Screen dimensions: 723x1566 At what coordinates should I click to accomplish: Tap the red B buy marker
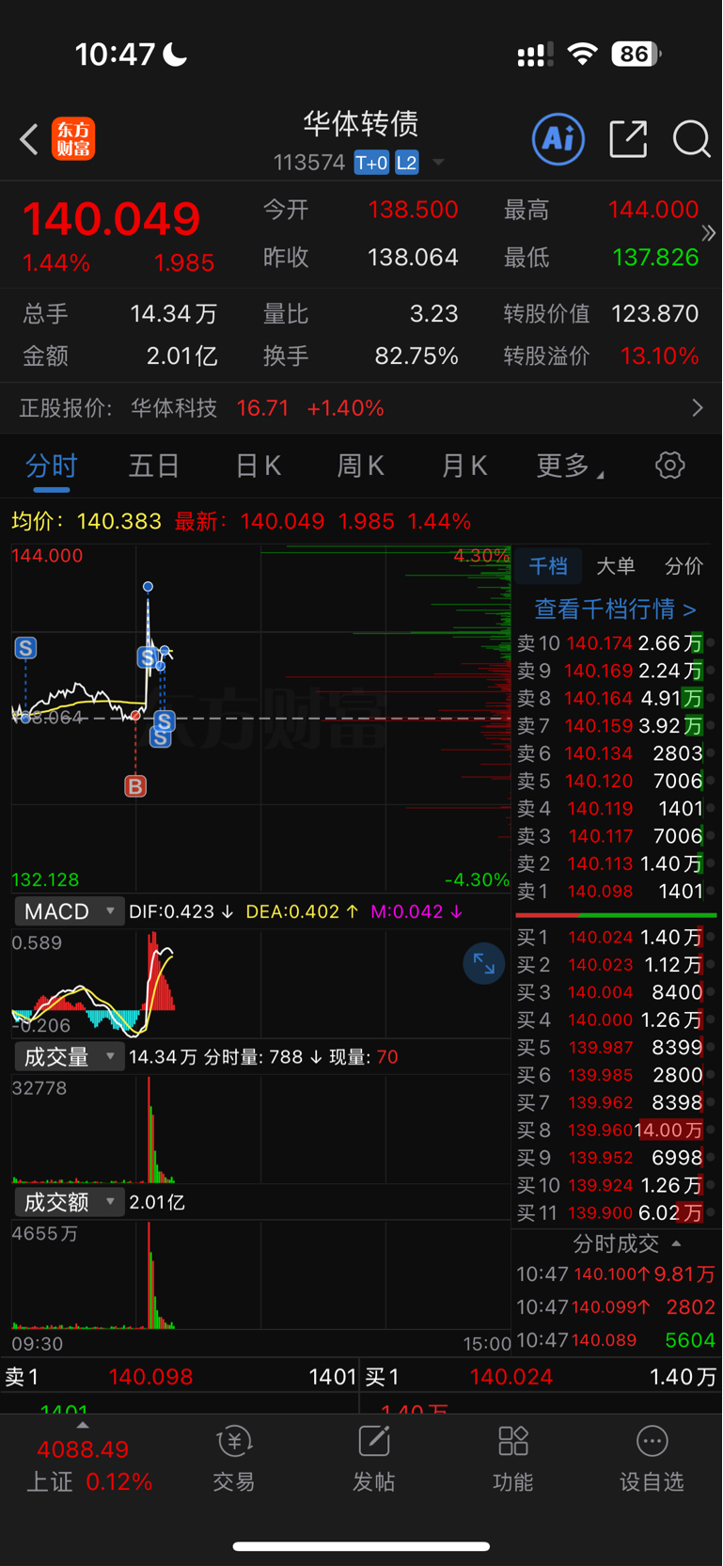pos(135,786)
